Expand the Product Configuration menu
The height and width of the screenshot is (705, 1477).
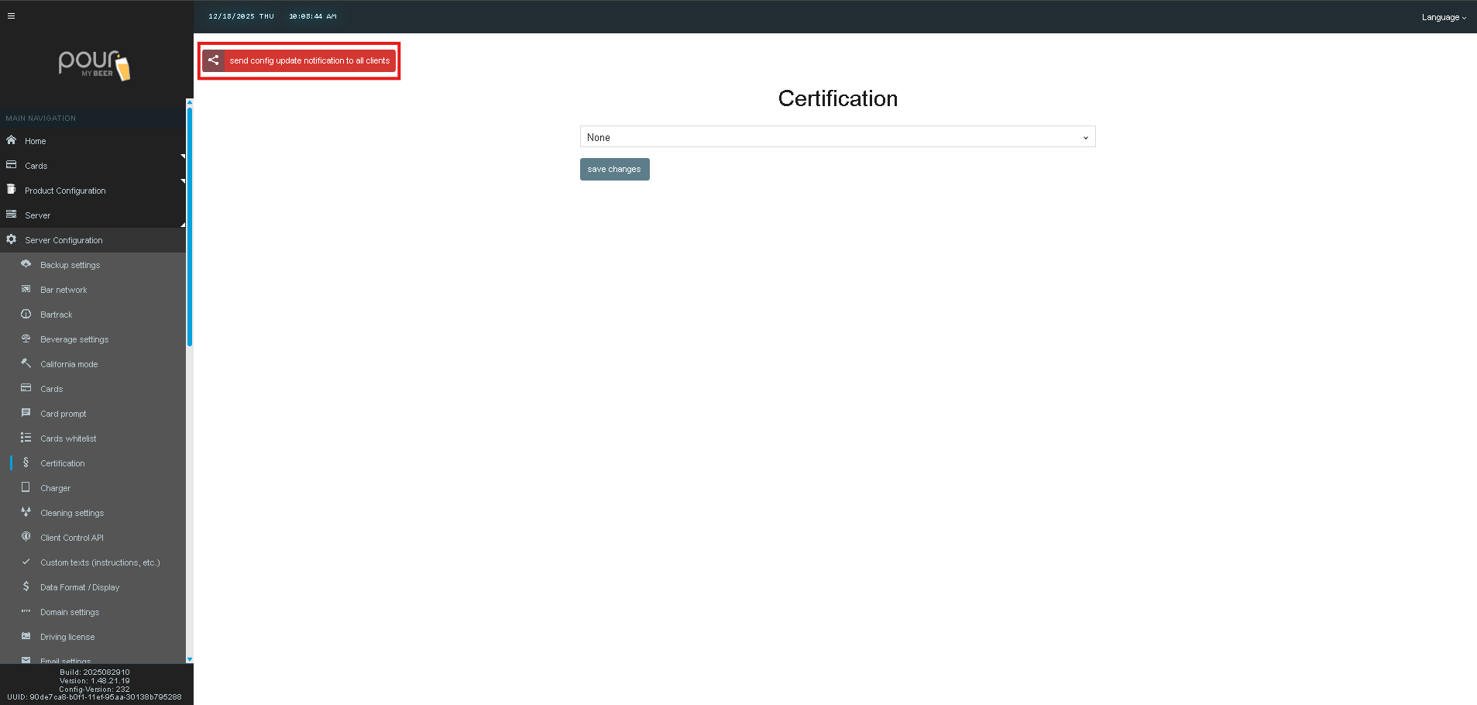click(65, 191)
